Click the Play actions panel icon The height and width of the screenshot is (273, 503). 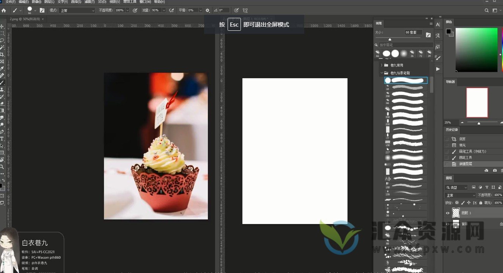coord(438,69)
